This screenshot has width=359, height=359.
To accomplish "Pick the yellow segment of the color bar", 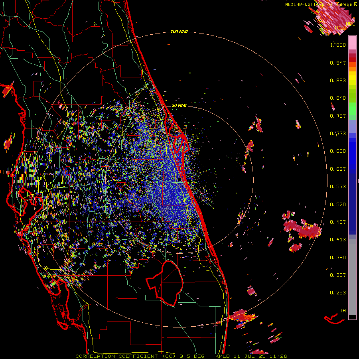I will [x=352, y=79].
